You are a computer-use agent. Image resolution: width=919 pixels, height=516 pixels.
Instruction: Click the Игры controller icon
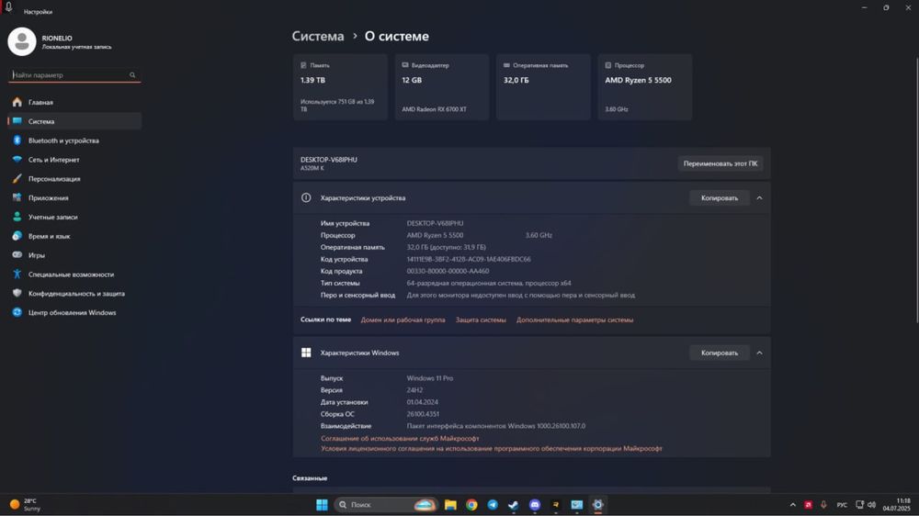click(x=17, y=254)
